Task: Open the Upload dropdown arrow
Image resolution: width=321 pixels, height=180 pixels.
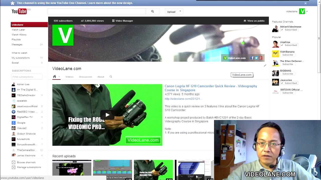Action: [x=180, y=11]
